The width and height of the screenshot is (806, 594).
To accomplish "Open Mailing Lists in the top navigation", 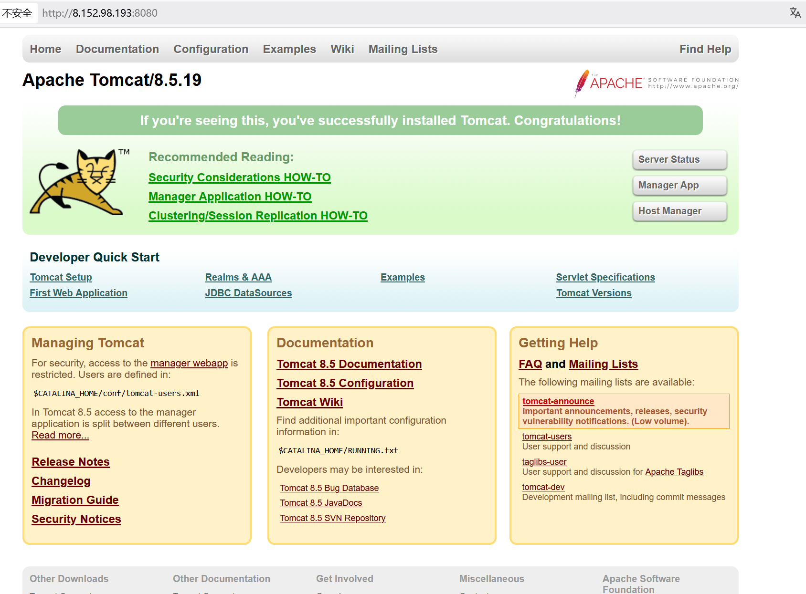I will [x=403, y=49].
